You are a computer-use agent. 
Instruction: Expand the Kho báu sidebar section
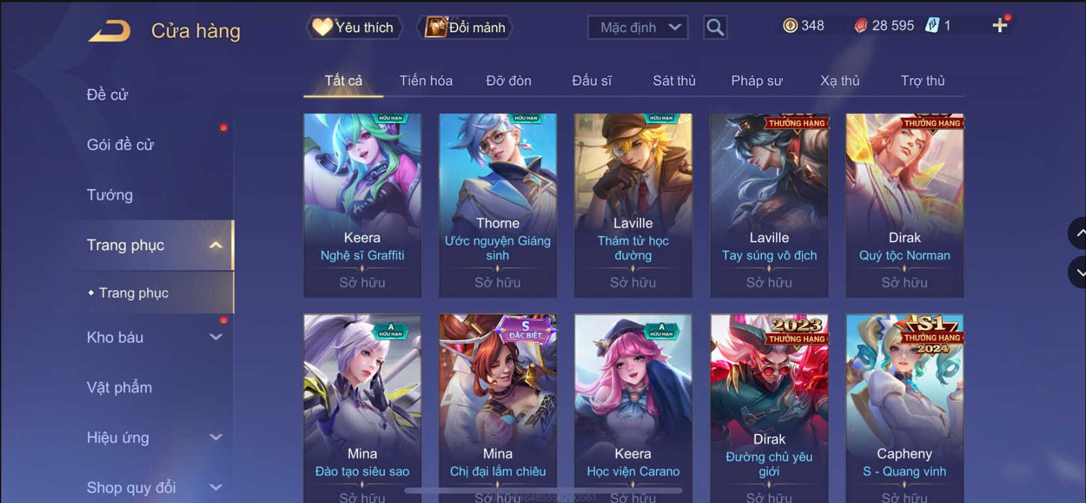click(x=216, y=337)
